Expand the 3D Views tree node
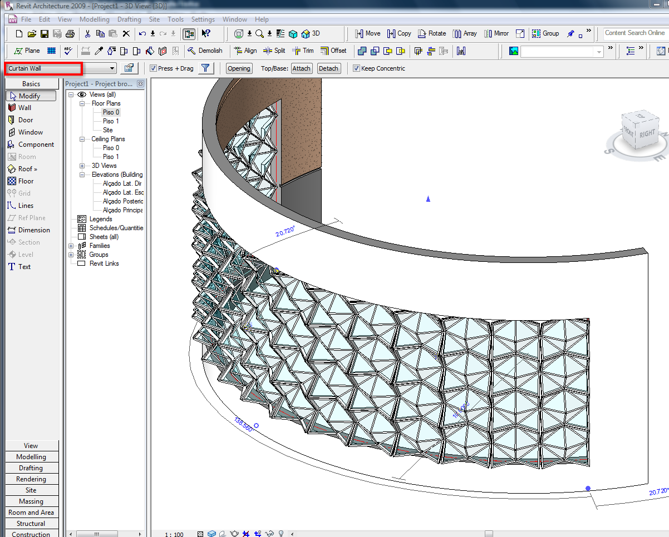Viewport: 669px width, 537px height. [82, 166]
